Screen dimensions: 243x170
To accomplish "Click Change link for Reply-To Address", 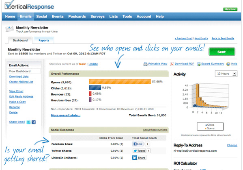I will 232,145.
